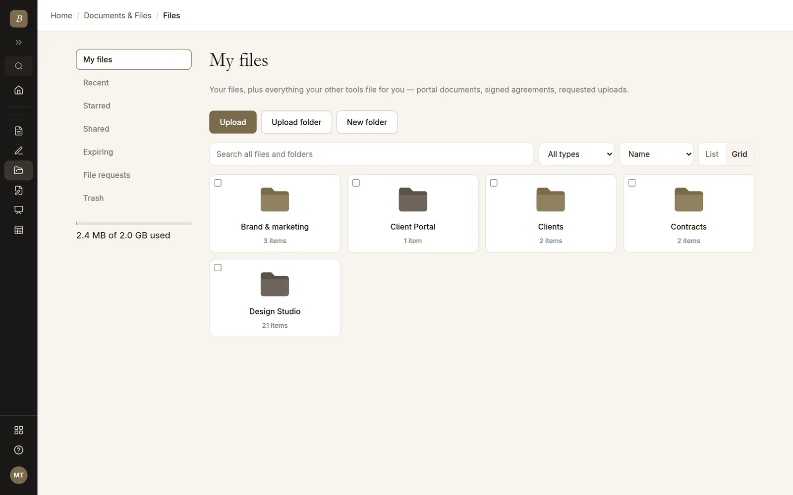Screen dimensions: 793x495
Task: Open the help question-mark icon
Action: coord(19,450)
